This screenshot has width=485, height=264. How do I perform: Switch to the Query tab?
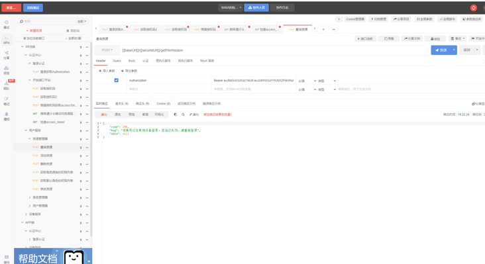pyautogui.click(x=117, y=61)
